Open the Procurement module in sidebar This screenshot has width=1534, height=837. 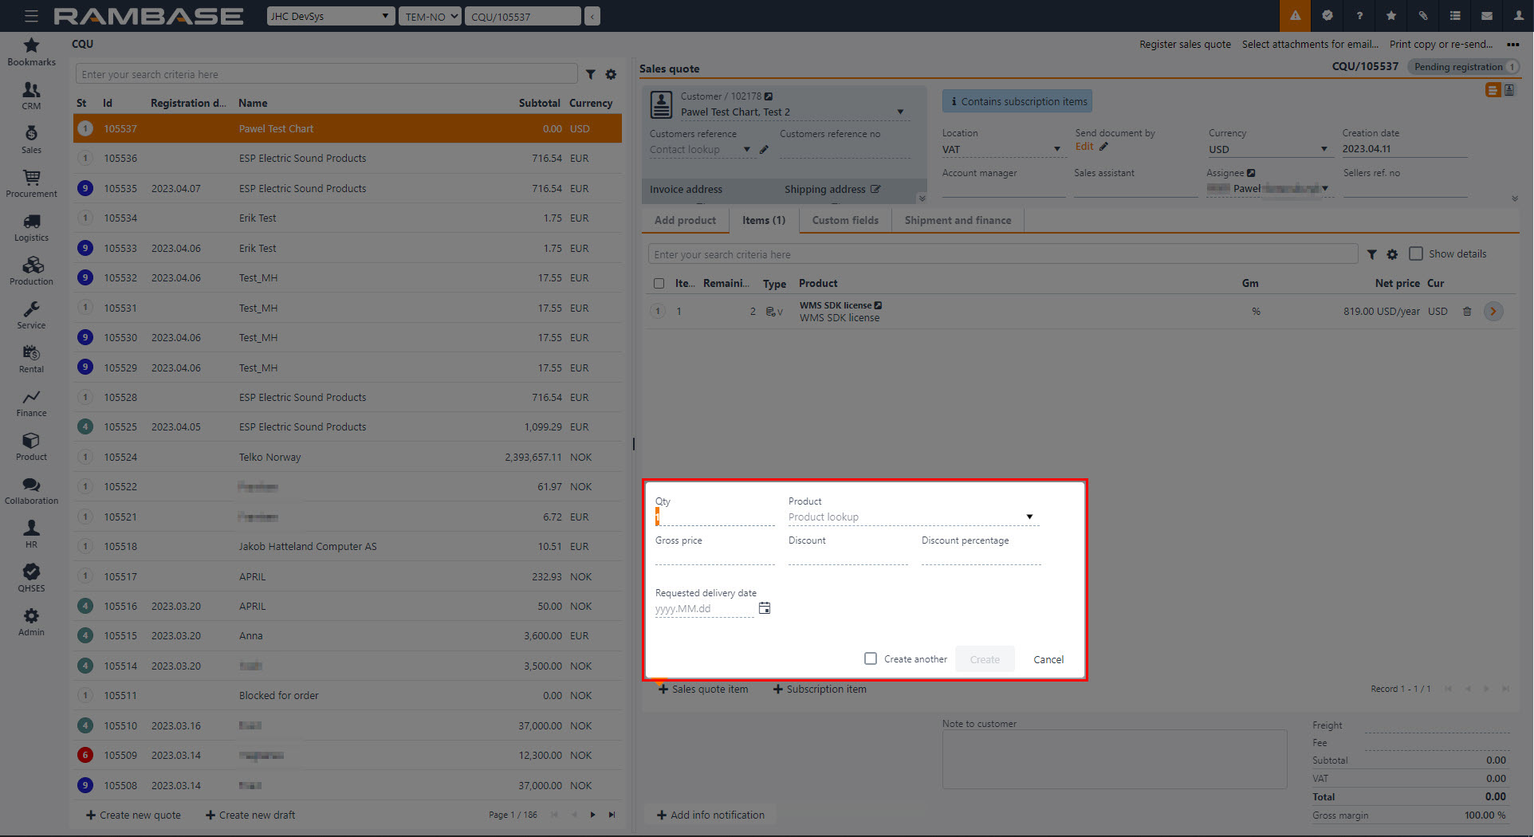point(31,183)
